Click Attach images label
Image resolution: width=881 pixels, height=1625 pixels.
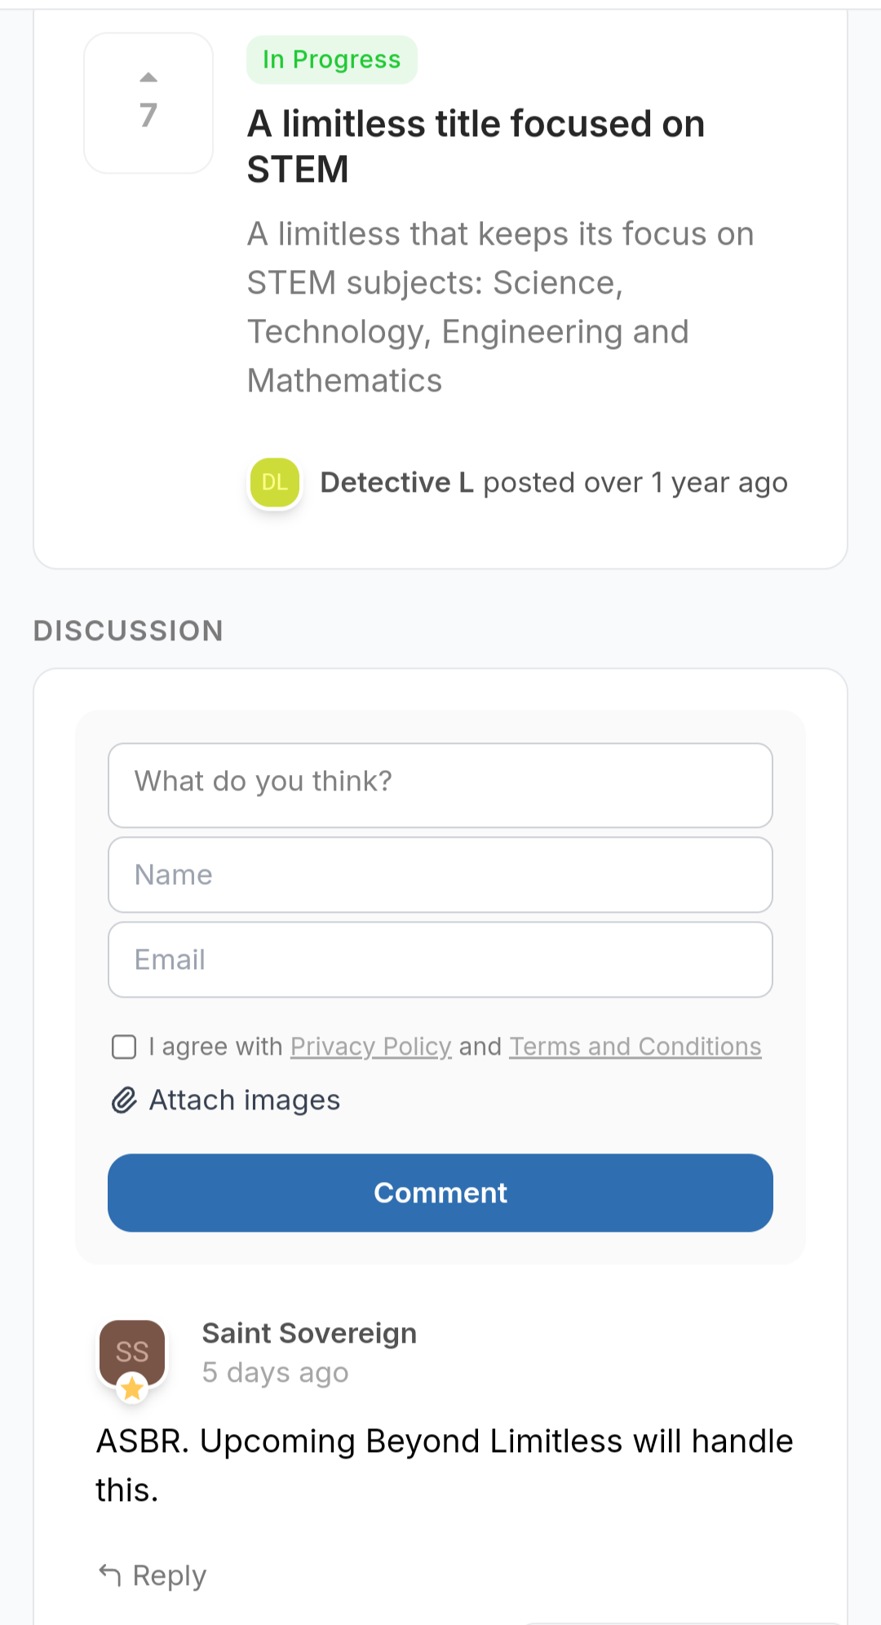(245, 1100)
